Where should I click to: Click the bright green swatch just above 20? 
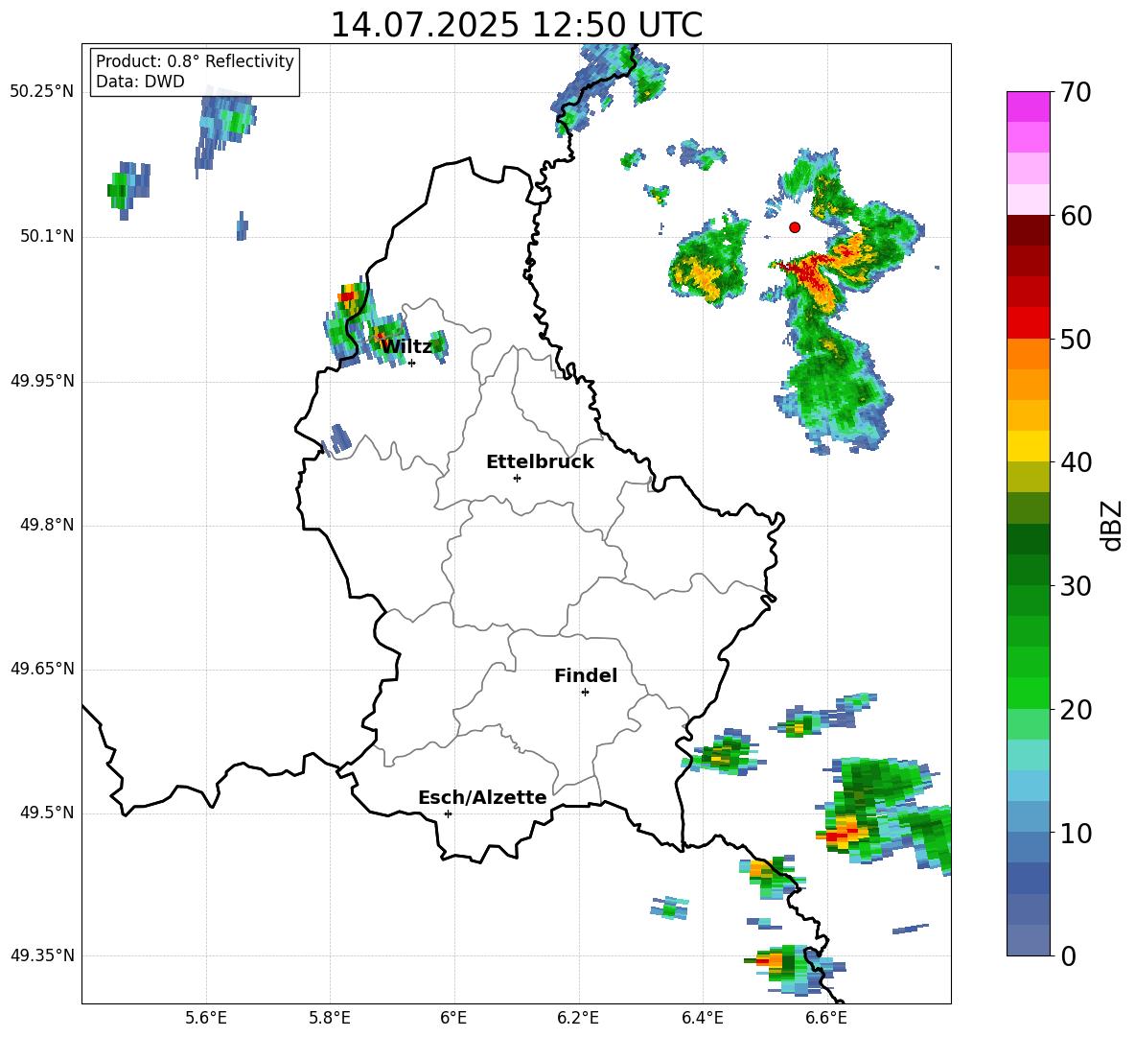tap(1028, 694)
